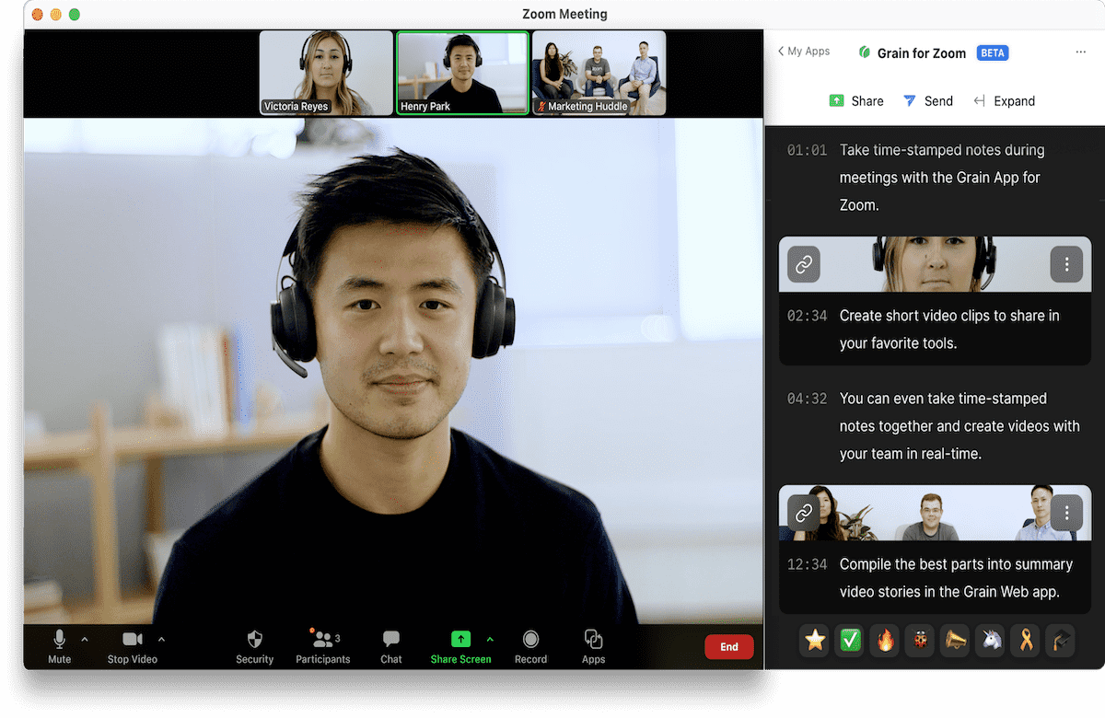Go back to My Apps
1105x718 pixels.
click(x=804, y=52)
